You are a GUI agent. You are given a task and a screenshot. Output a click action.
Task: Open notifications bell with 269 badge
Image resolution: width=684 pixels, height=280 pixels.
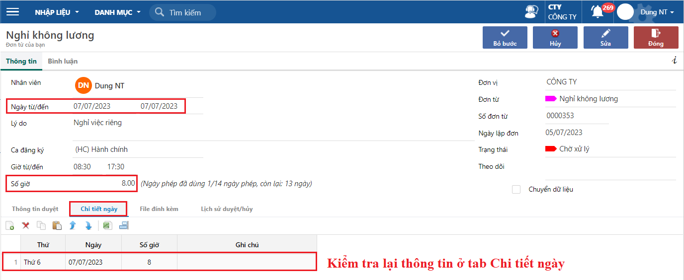point(598,12)
